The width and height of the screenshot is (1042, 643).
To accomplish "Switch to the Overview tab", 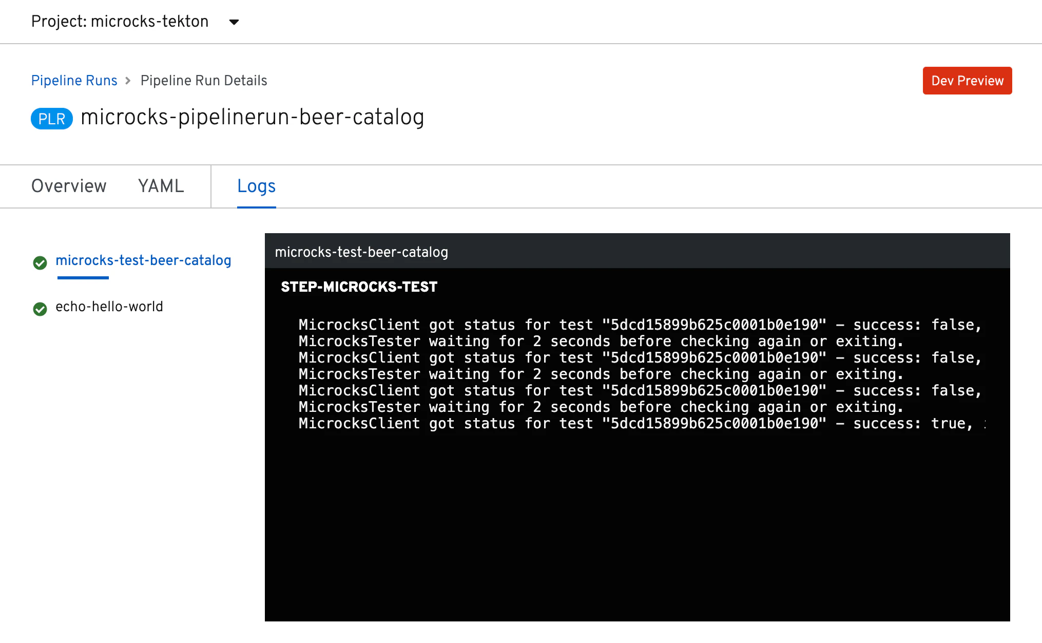I will coord(69,186).
